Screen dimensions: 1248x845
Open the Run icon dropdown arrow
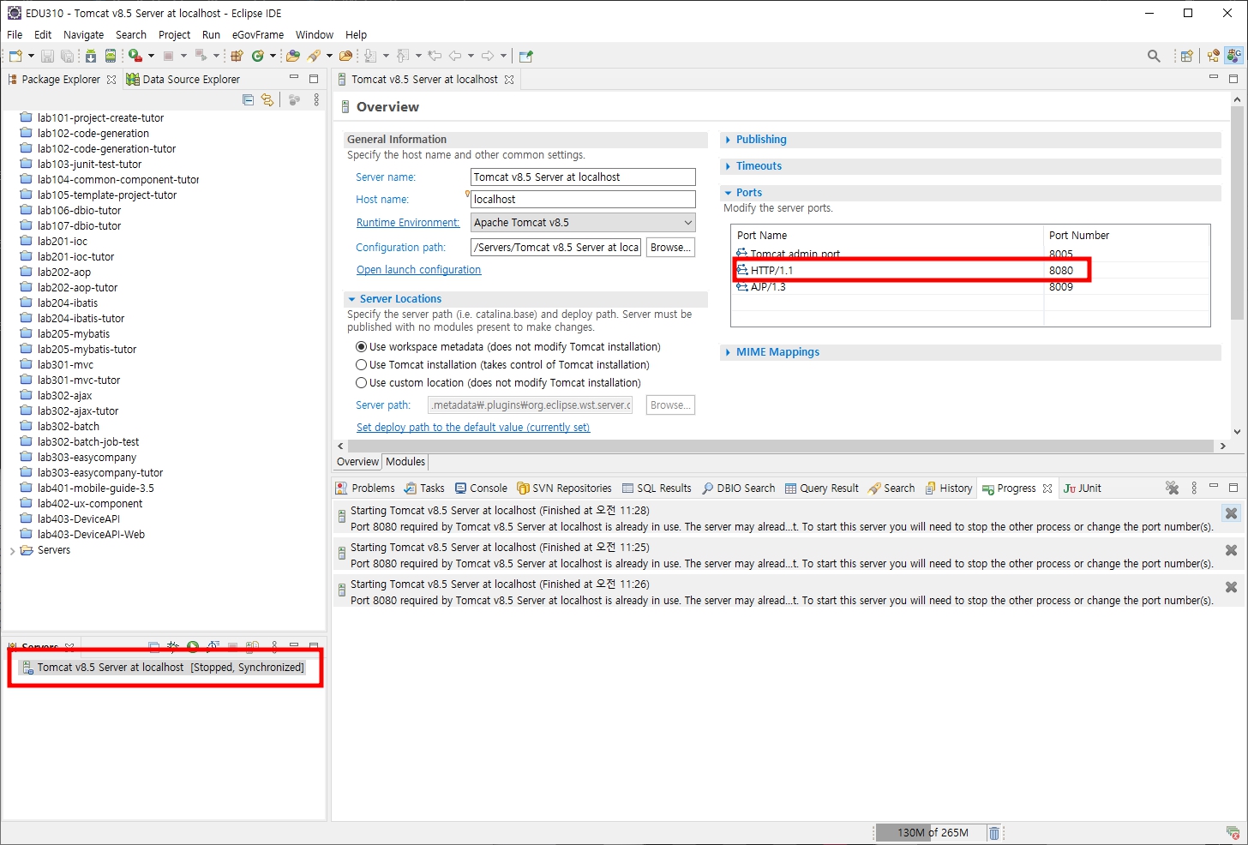(151, 56)
